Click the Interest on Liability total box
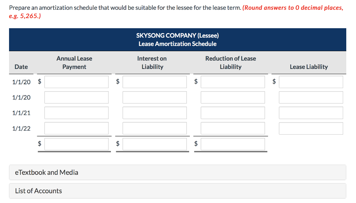The height and width of the screenshot is (203, 356). tap(154, 144)
